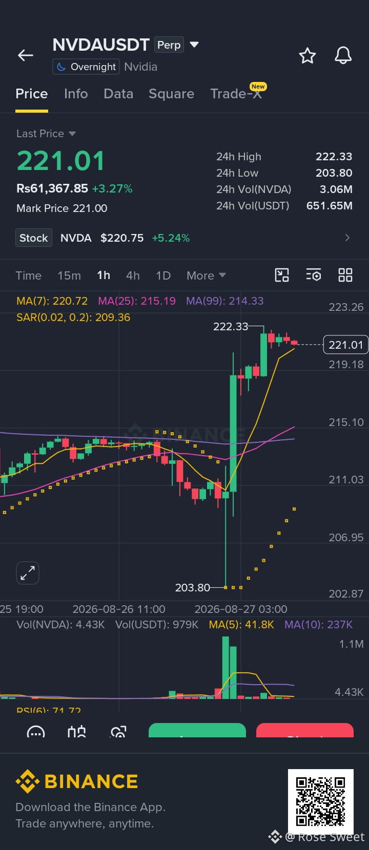Switch to the Price tab
This screenshot has width=369, height=850.
click(x=32, y=94)
